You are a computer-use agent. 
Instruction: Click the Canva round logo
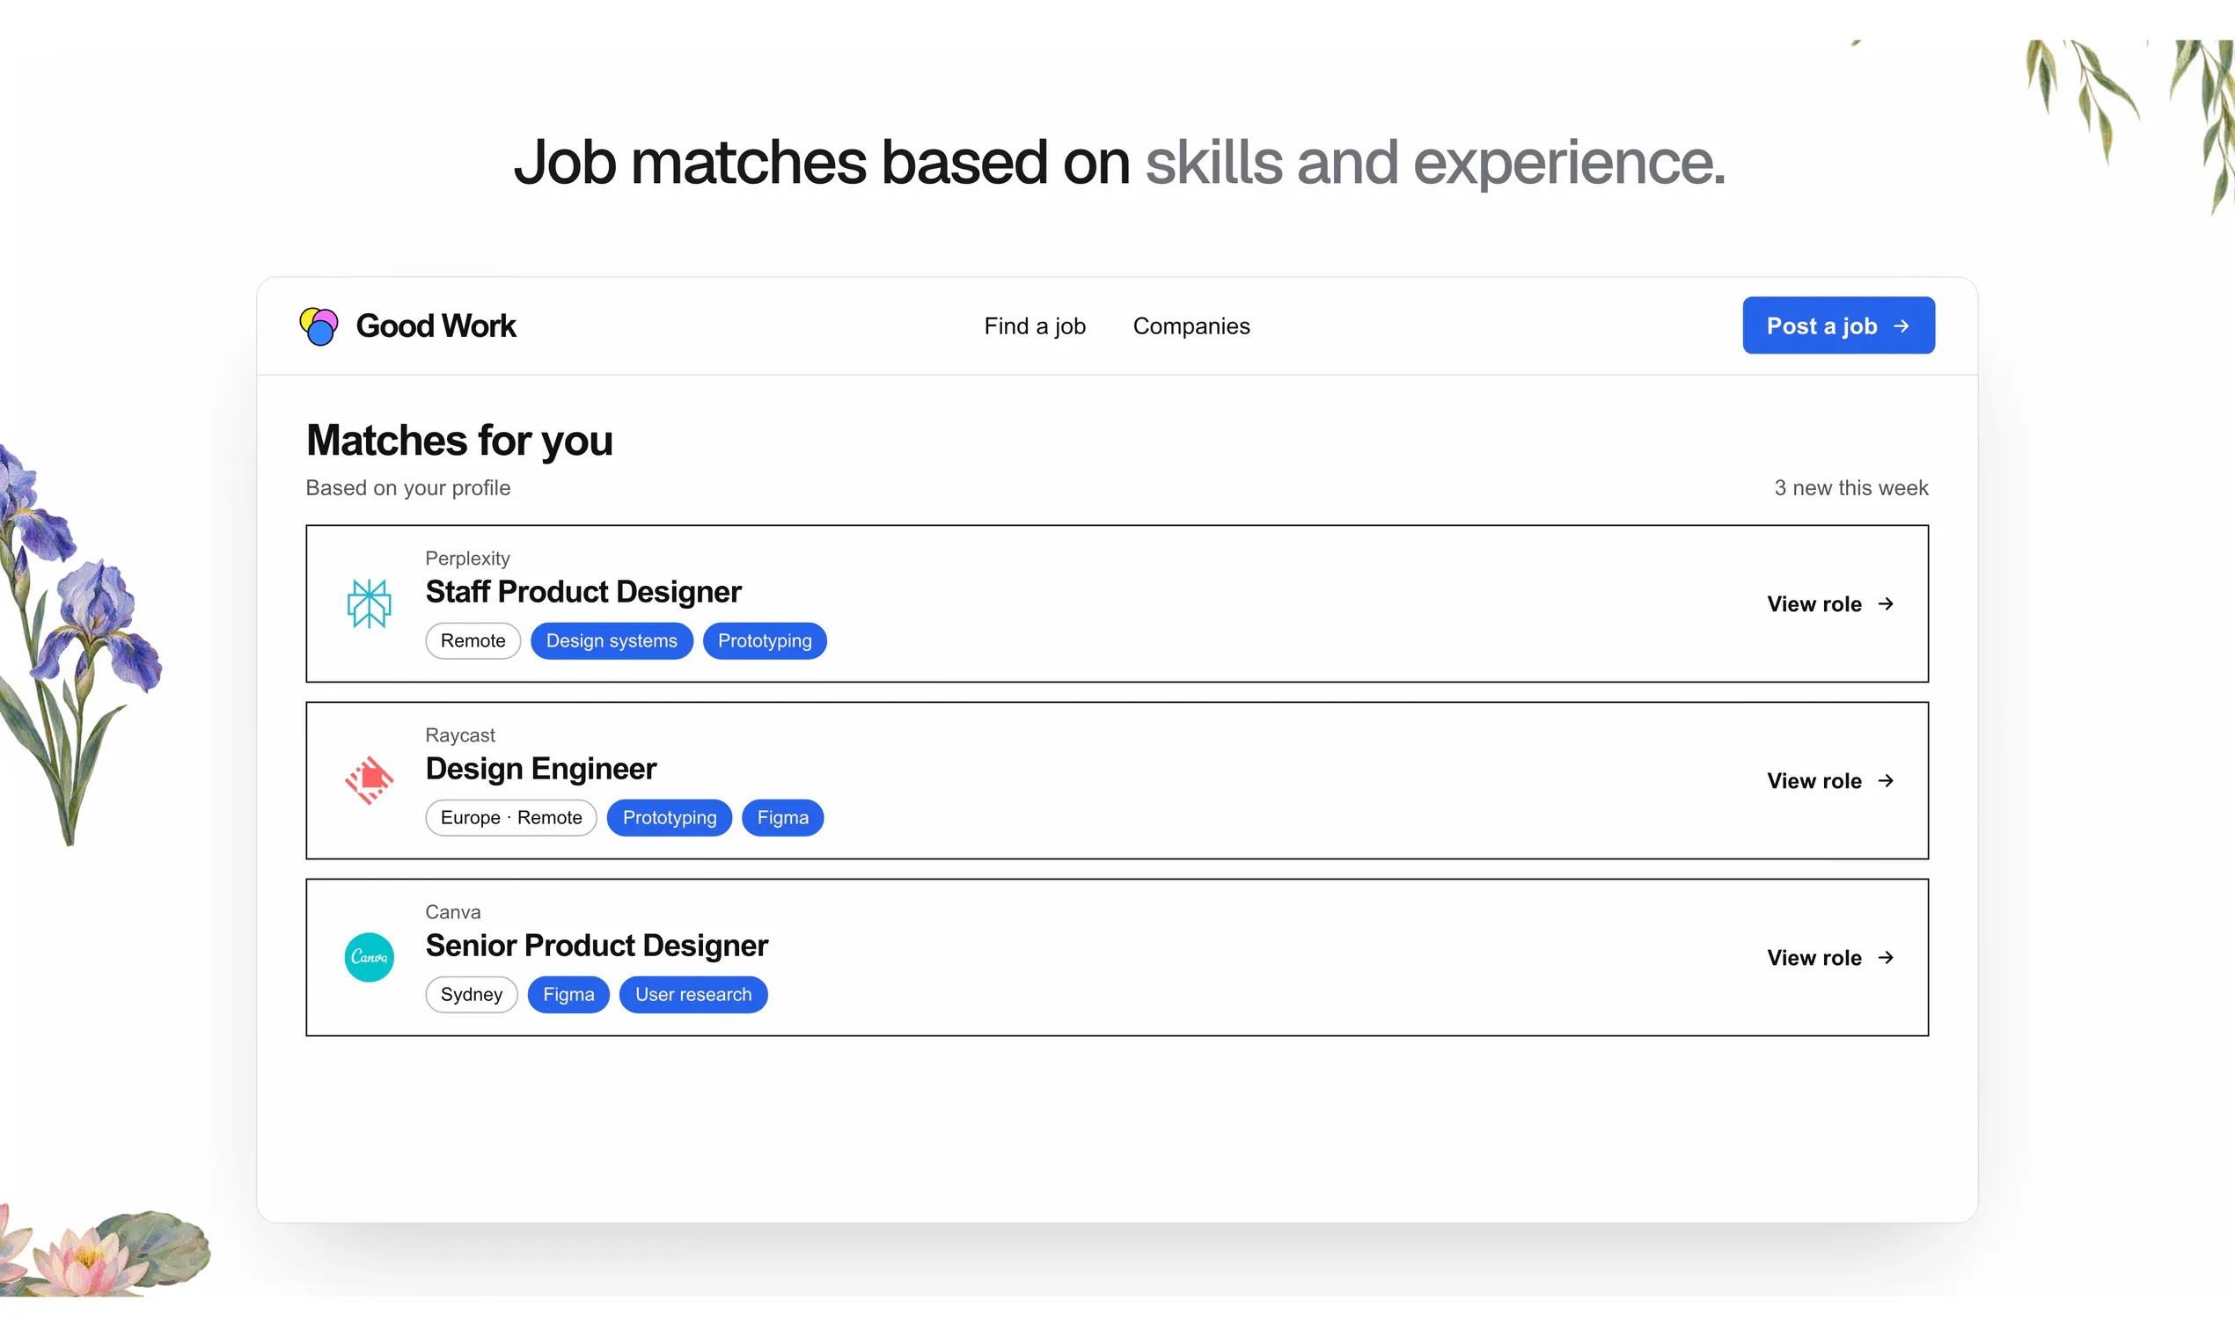tap(369, 957)
